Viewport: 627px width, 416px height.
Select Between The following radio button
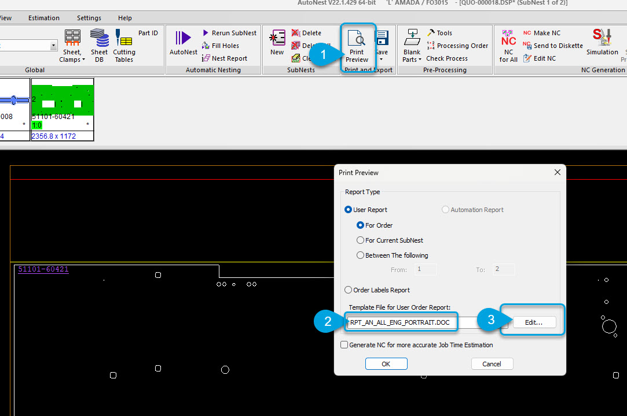pyautogui.click(x=360, y=255)
